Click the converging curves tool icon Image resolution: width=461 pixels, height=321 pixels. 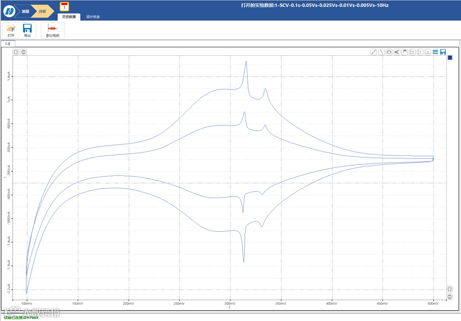(397, 52)
